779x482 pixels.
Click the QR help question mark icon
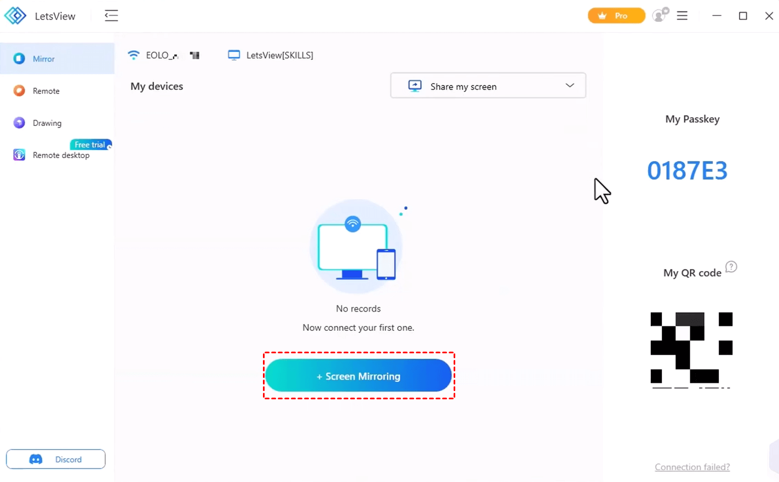click(731, 267)
